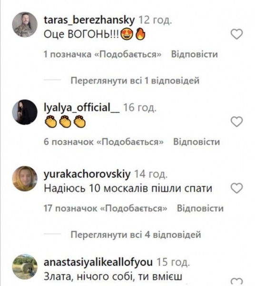Open anastasiyalikeallofyou username link
The width and height of the screenshot is (255, 286).
[98, 262]
